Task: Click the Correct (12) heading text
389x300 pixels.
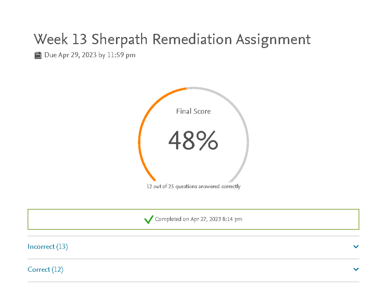Action: pos(45,269)
